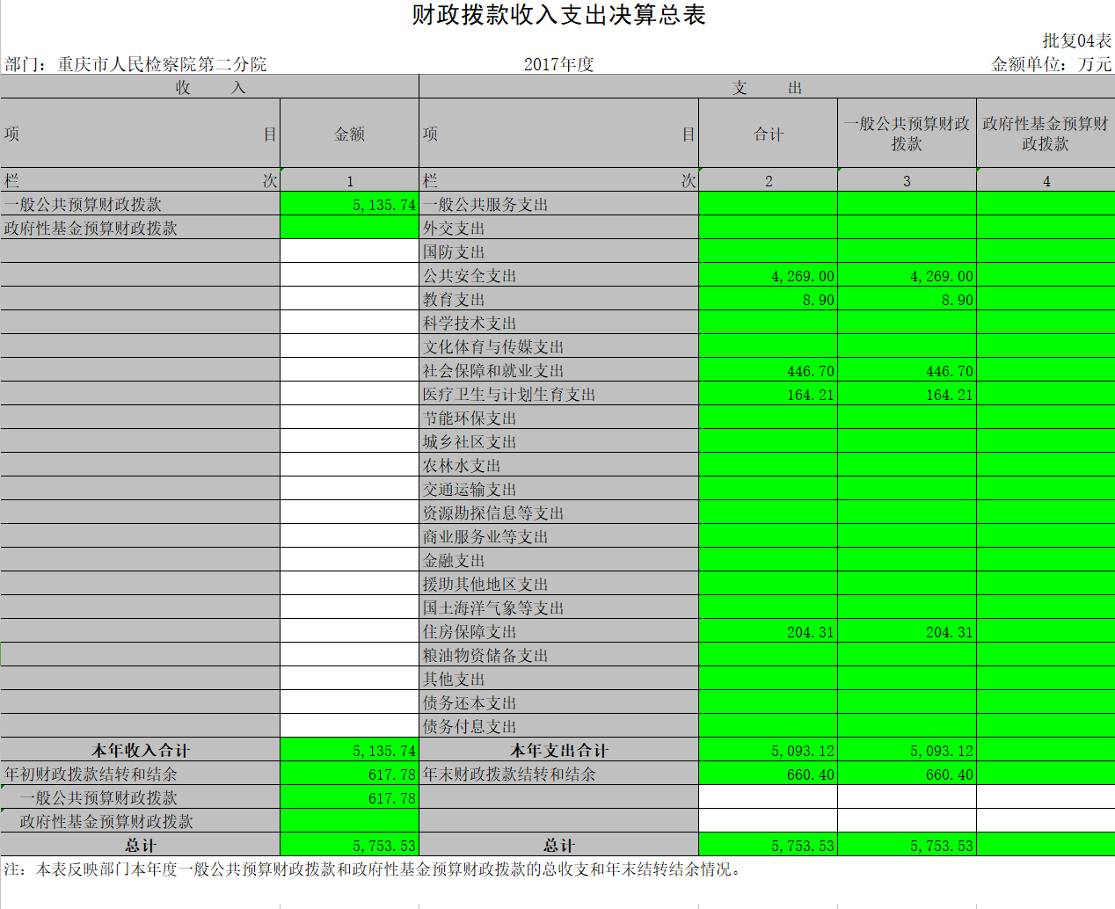Click the 年初财政拨款结转和结余 row label
Viewport: 1115px width, 909px height.
(91, 774)
